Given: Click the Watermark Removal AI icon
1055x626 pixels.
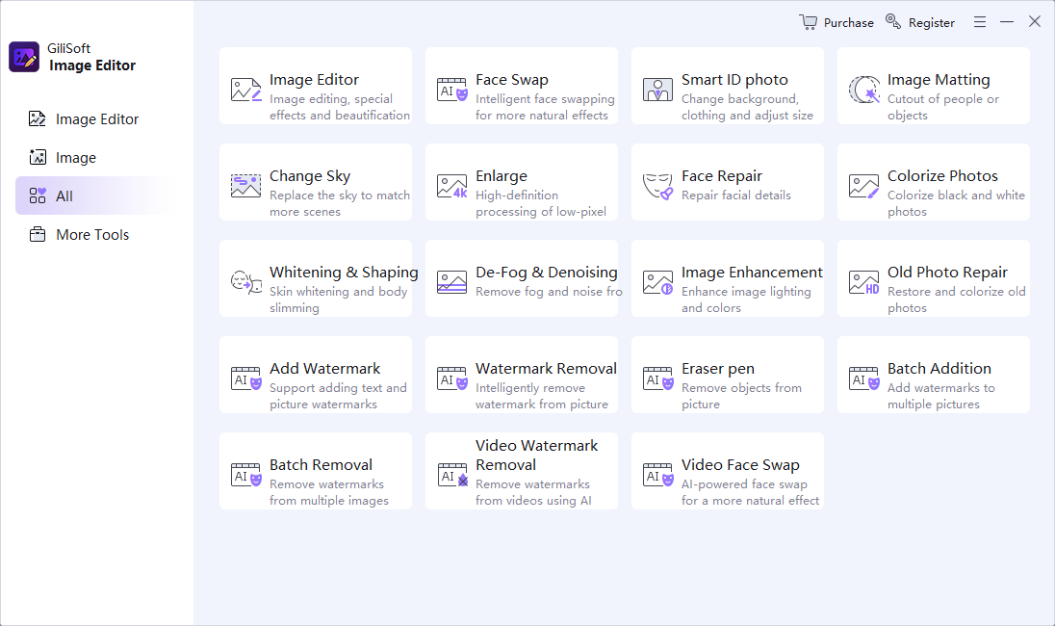Looking at the screenshot, I should tap(452, 378).
